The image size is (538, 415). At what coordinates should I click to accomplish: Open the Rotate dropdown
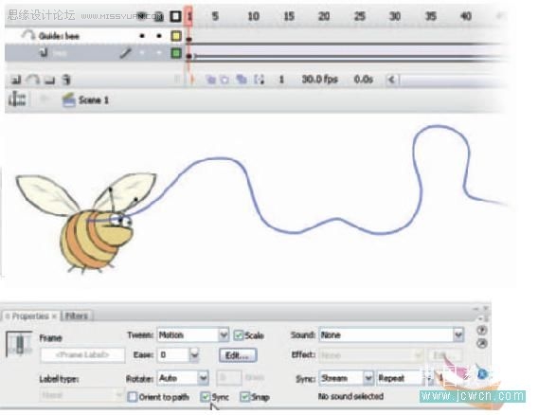[203, 378]
